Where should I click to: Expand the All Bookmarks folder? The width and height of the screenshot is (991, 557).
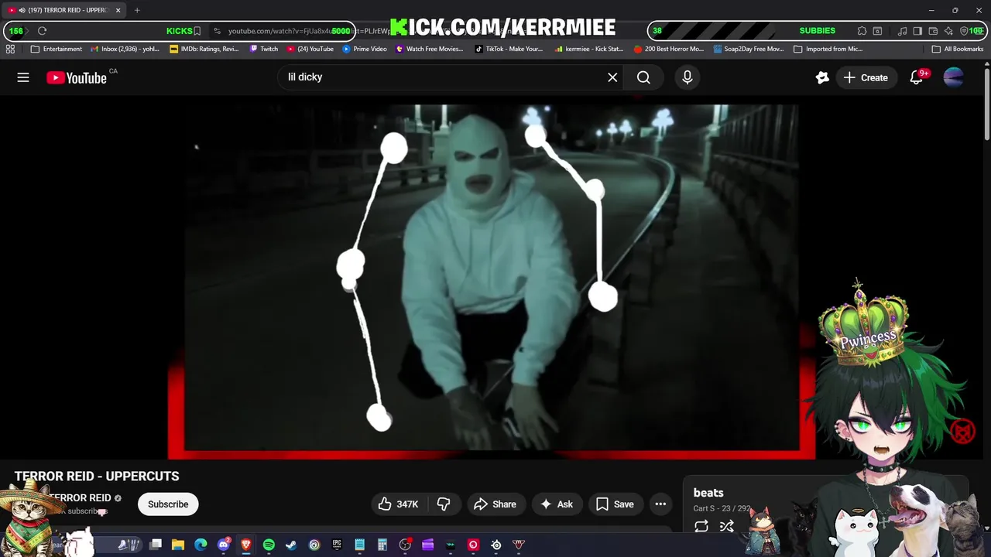(x=958, y=49)
